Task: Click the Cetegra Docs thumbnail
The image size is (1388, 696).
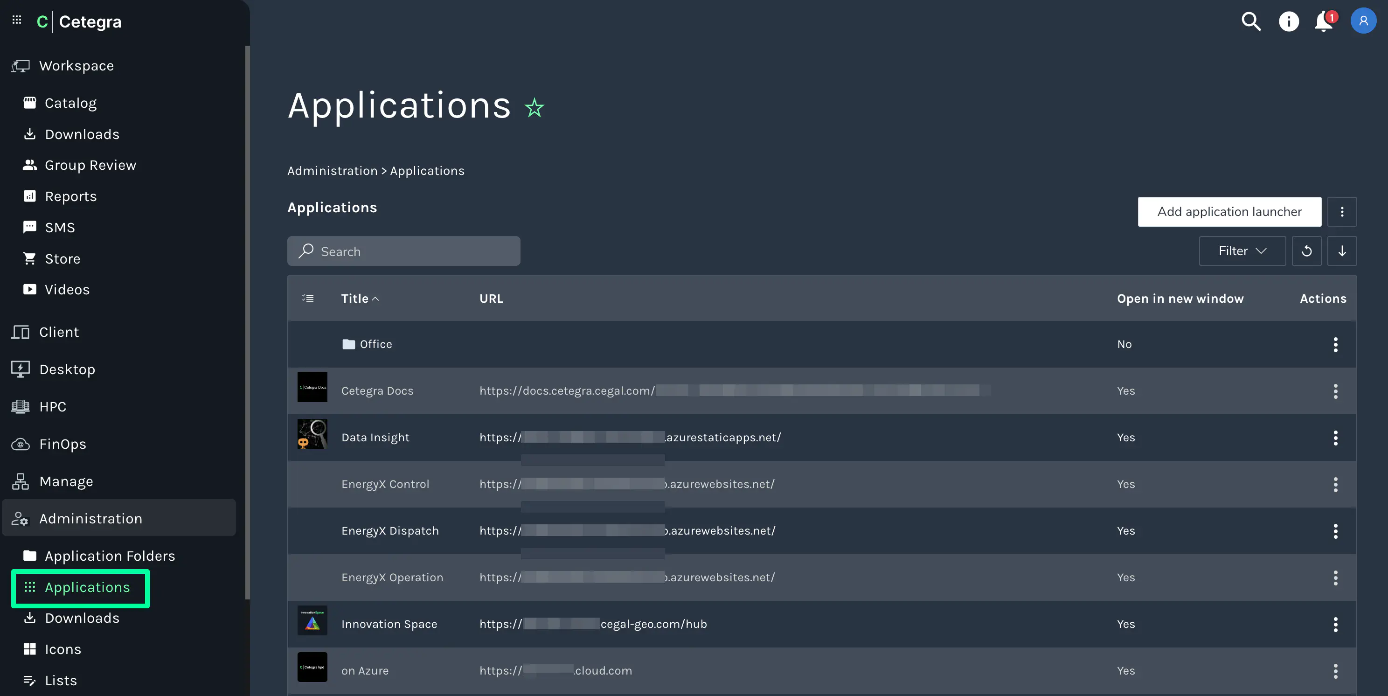Action: [312, 387]
